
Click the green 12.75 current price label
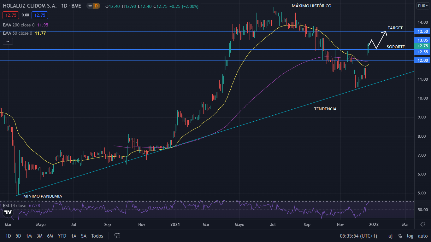click(x=422, y=46)
